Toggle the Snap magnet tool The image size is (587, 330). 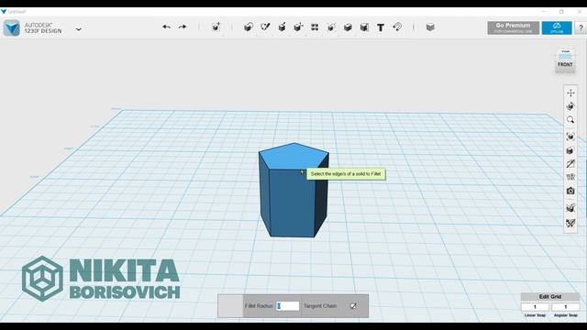coord(397,27)
